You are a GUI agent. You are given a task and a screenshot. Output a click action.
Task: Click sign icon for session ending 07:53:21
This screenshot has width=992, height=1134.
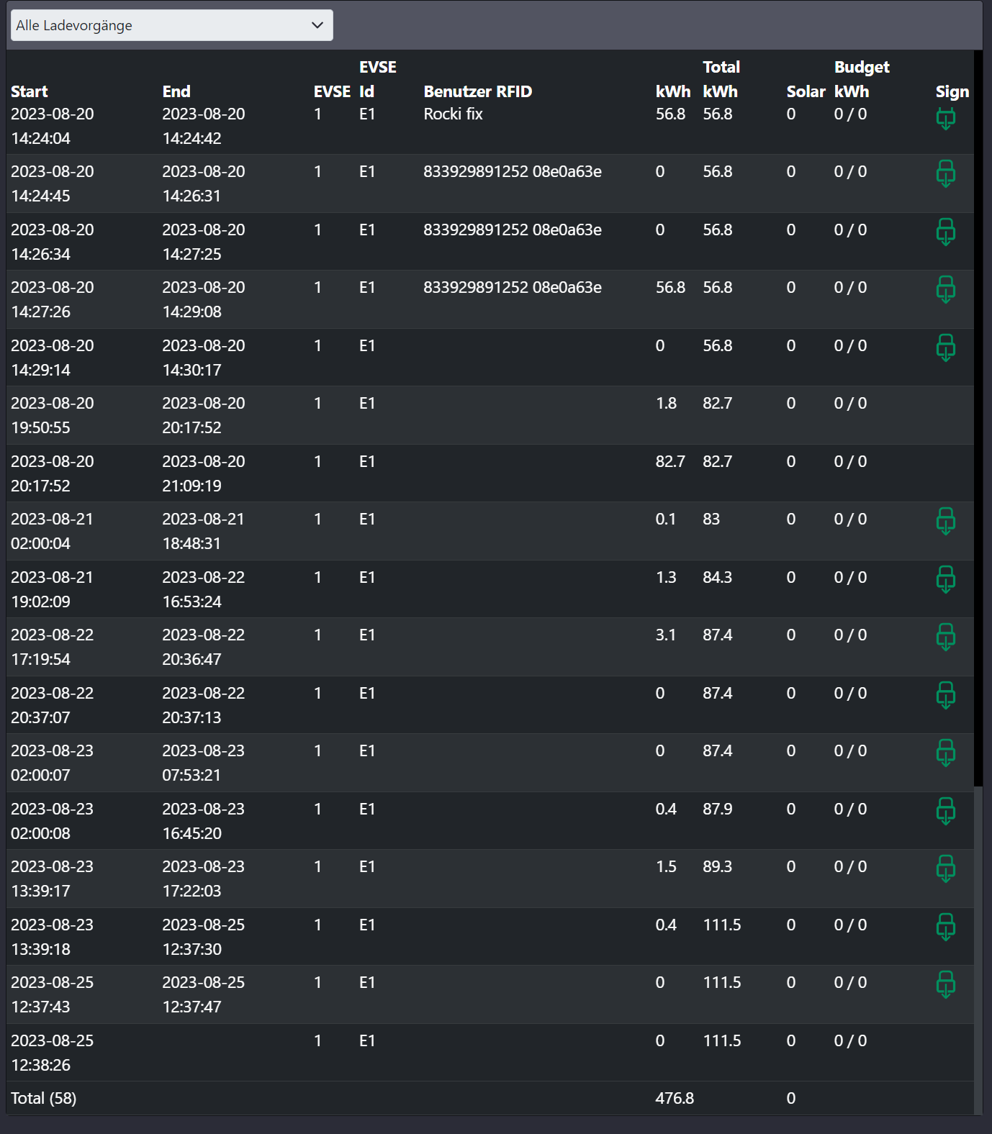(x=945, y=753)
